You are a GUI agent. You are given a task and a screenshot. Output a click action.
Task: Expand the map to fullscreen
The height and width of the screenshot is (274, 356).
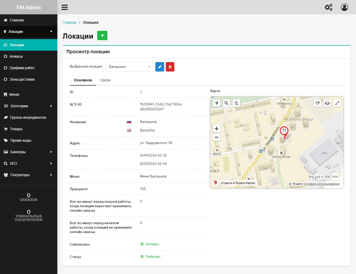337,103
